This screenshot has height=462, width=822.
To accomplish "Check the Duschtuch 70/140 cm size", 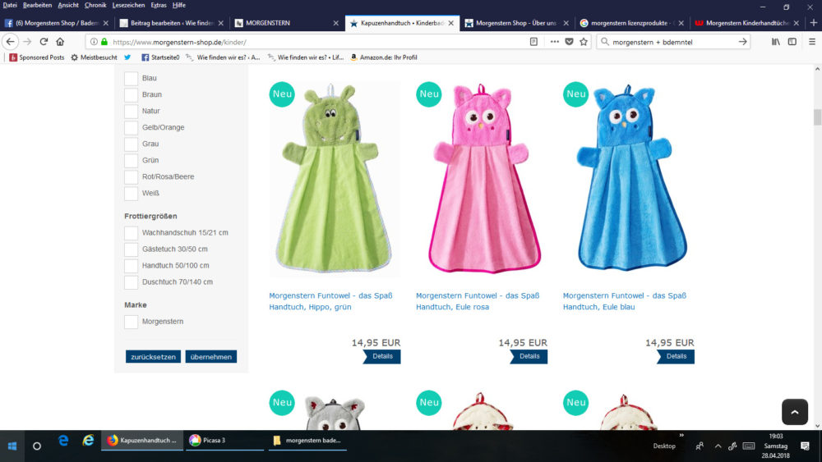I will pyautogui.click(x=131, y=282).
